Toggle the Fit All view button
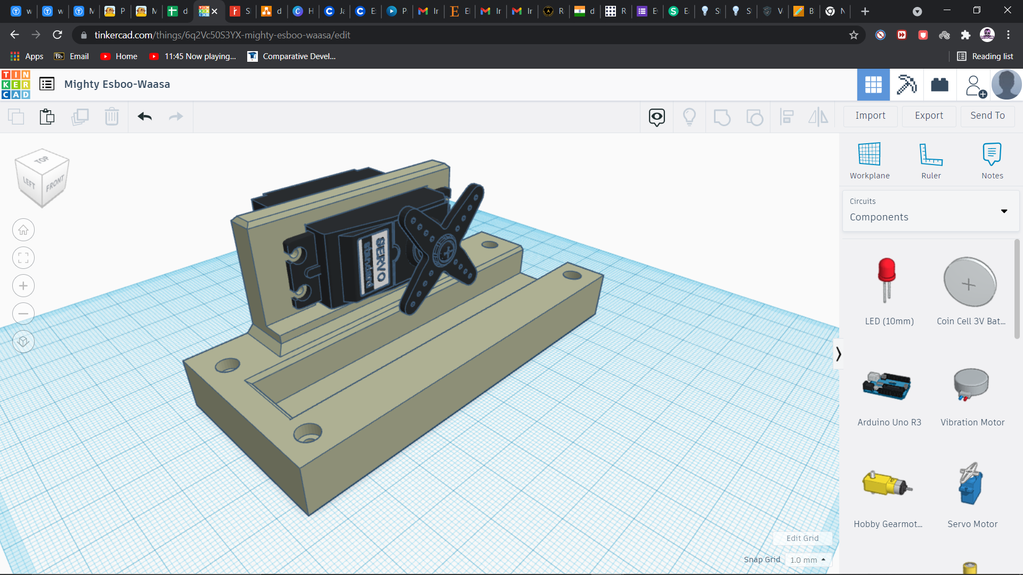Screen dimensions: 1023x575 pos(23,258)
